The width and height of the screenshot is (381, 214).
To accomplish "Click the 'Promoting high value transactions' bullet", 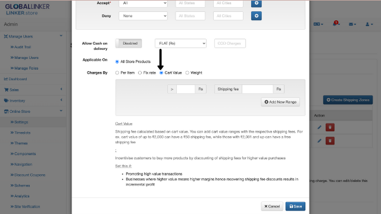I will 154,174.
